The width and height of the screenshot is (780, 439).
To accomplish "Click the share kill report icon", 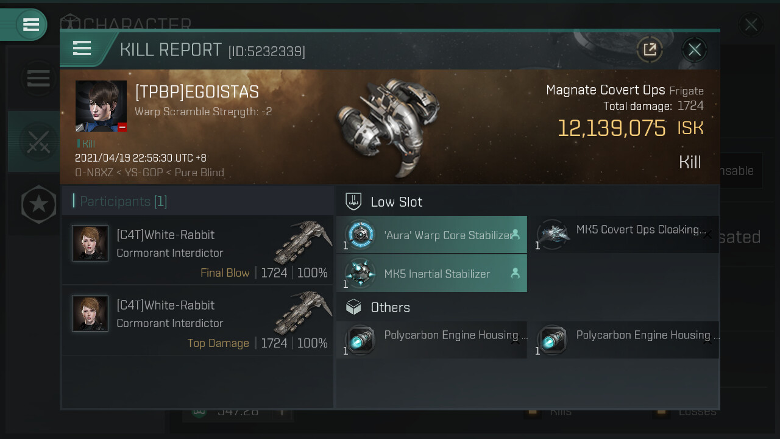I will click(650, 49).
